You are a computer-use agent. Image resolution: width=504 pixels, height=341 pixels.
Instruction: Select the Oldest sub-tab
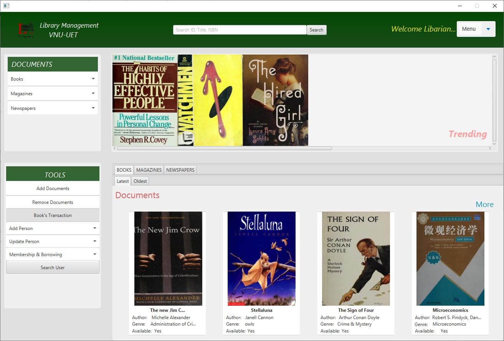[140, 181]
